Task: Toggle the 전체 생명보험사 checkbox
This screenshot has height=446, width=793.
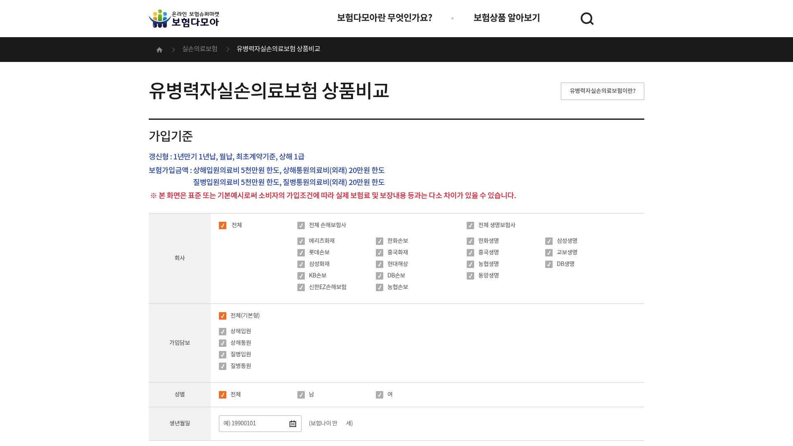Action: [x=470, y=225]
